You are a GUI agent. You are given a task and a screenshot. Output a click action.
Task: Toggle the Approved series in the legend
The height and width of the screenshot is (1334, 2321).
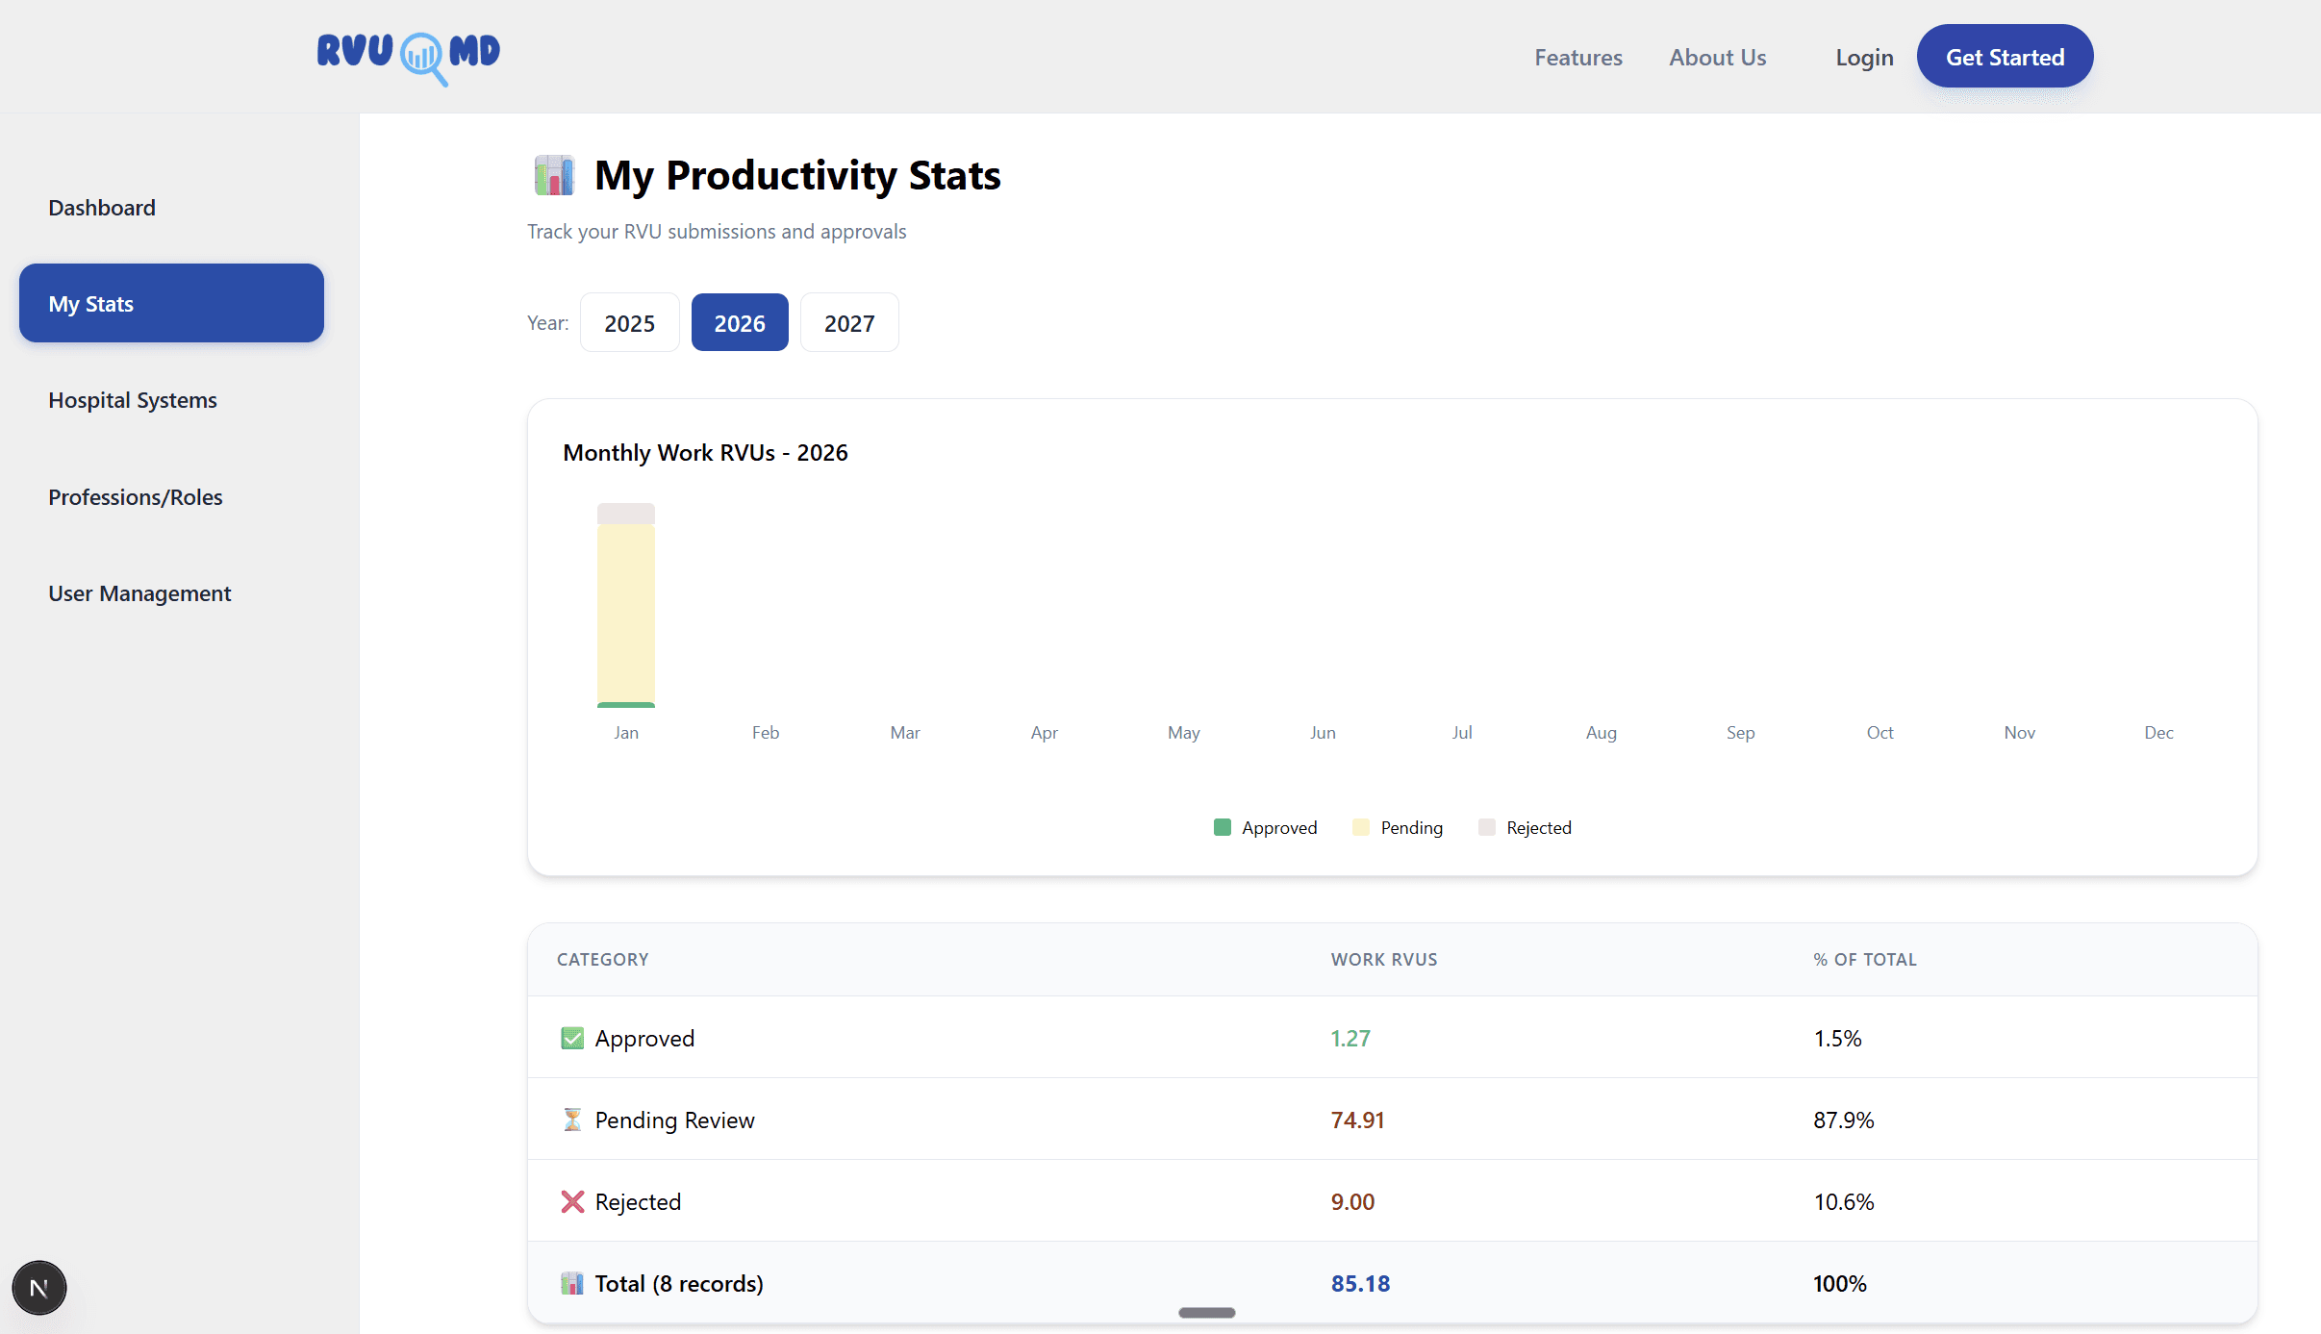tap(1265, 827)
